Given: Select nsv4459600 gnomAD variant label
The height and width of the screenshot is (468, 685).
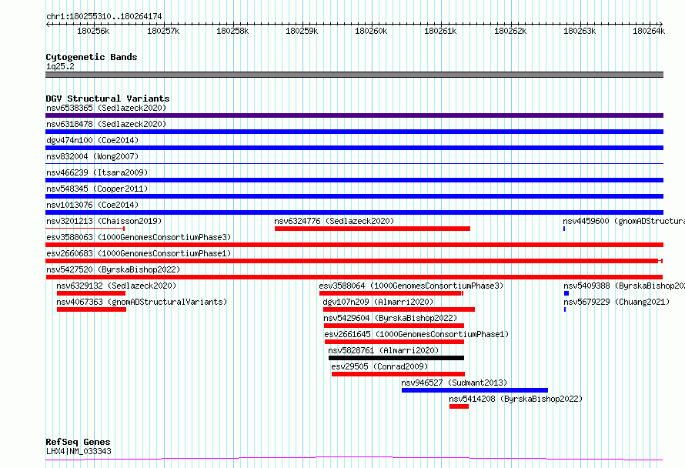Looking at the screenshot, I should click(x=624, y=221).
